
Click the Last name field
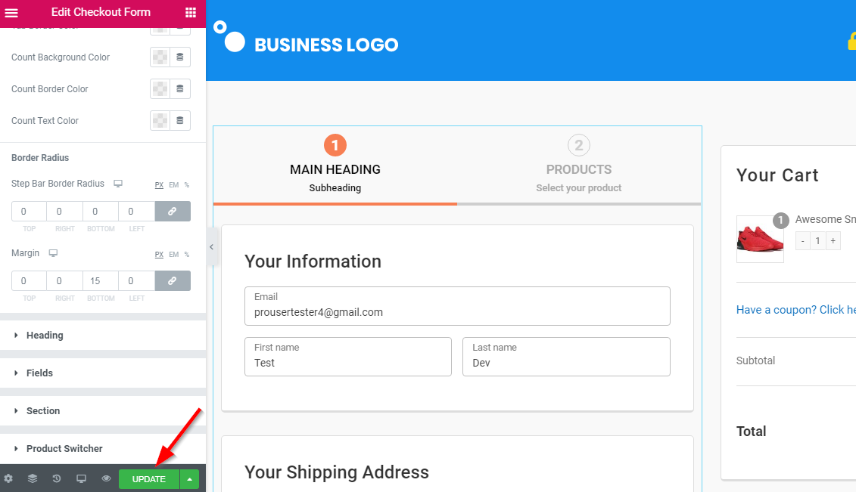pyautogui.click(x=567, y=357)
